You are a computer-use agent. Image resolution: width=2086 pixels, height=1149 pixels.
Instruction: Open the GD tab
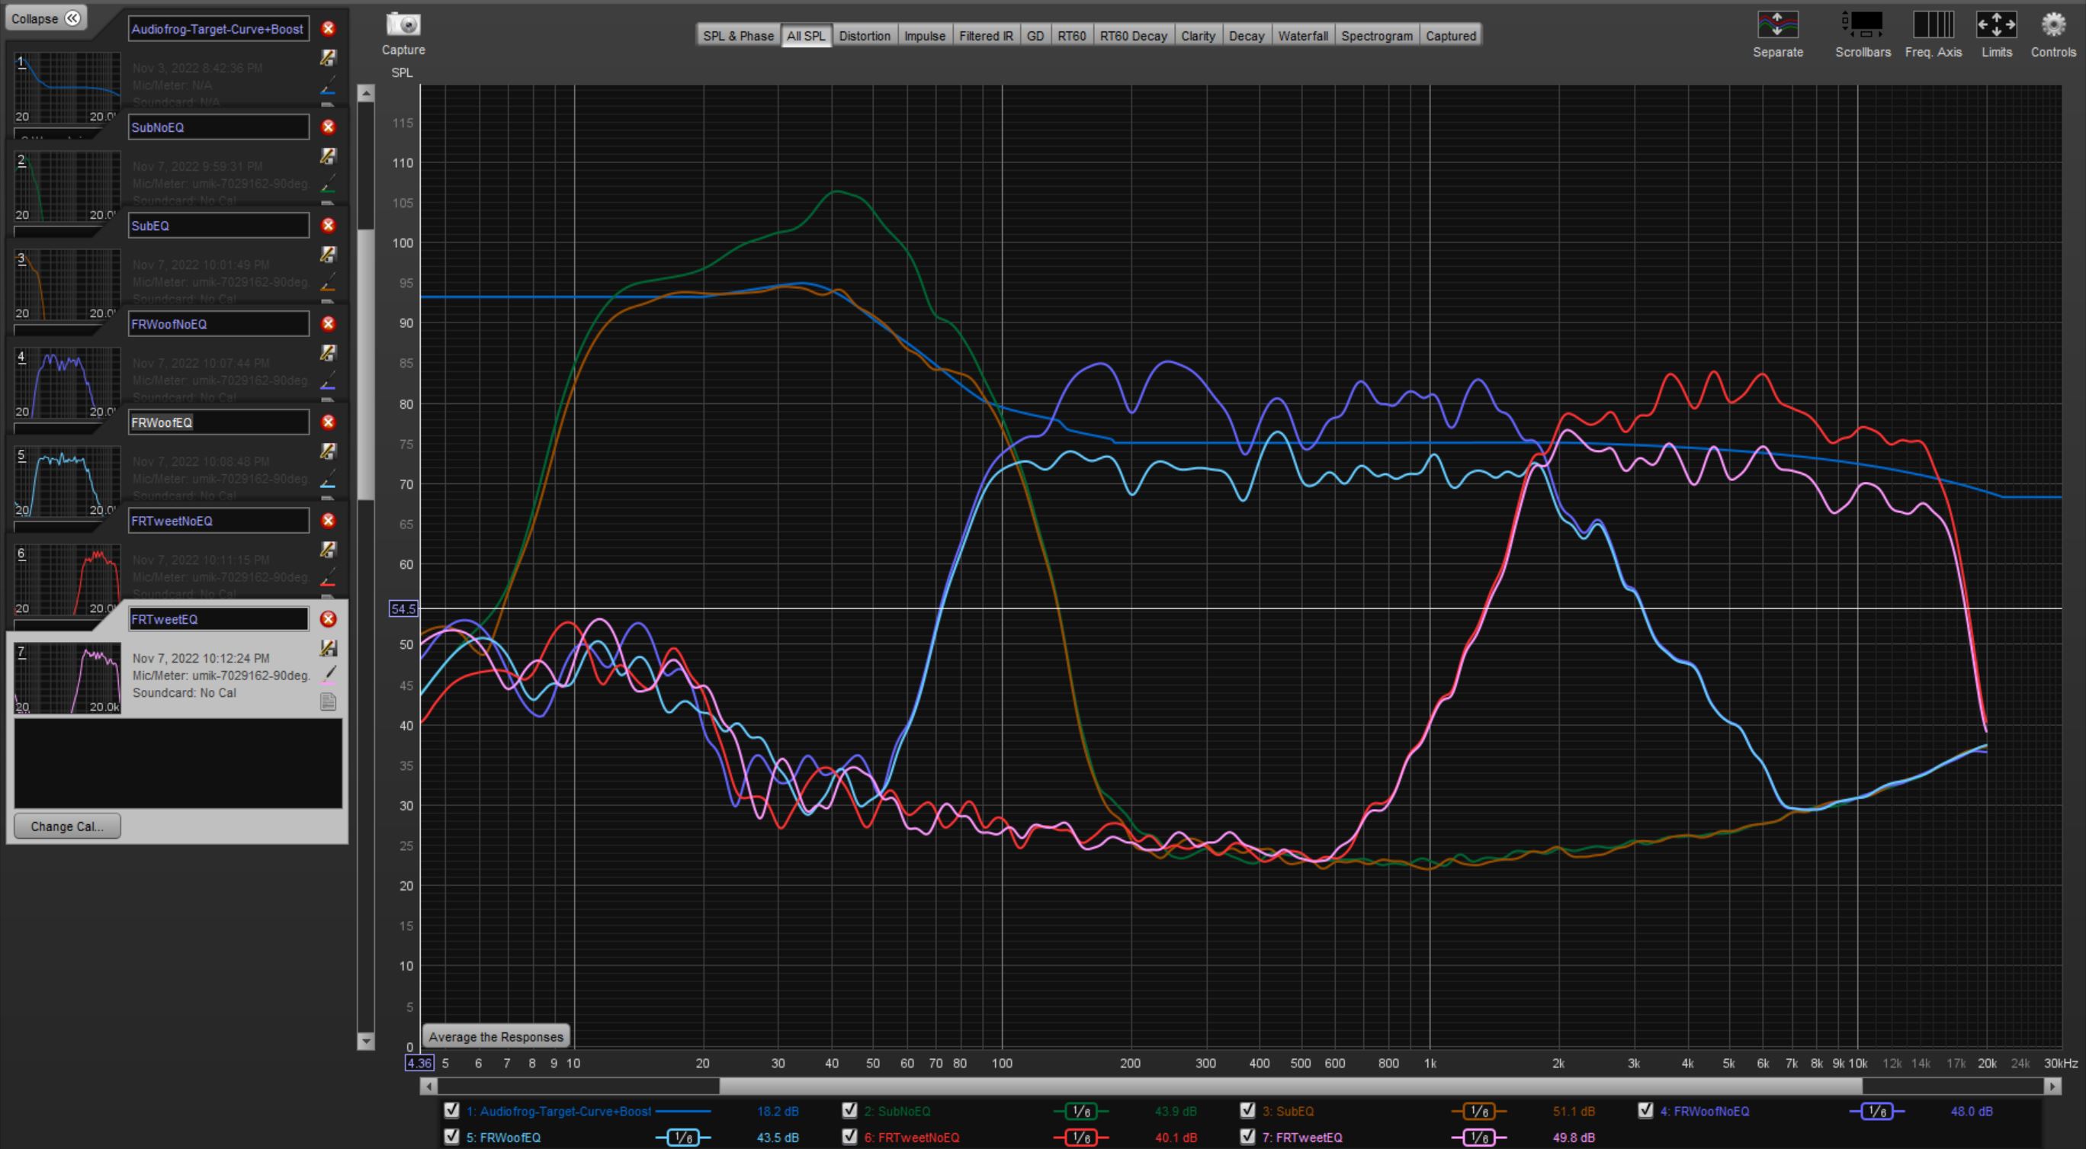(1035, 36)
